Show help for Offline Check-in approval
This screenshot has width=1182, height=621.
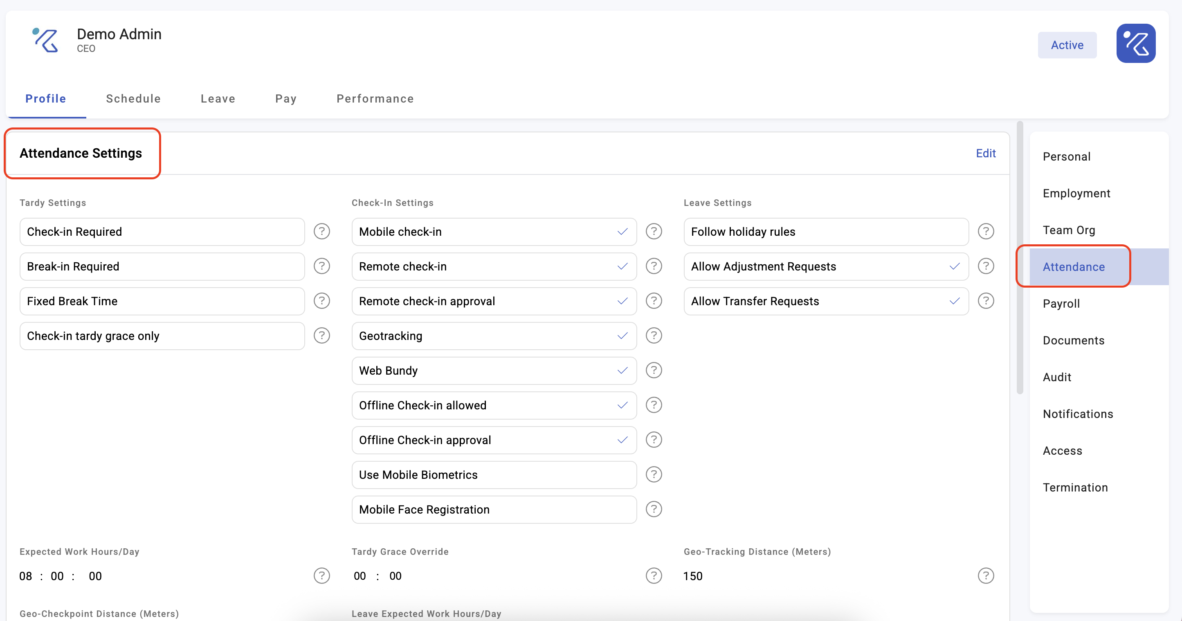tap(654, 440)
